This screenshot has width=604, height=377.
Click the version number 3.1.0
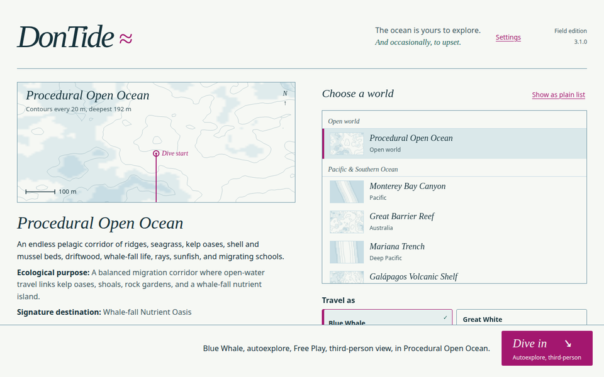pos(581,42)
